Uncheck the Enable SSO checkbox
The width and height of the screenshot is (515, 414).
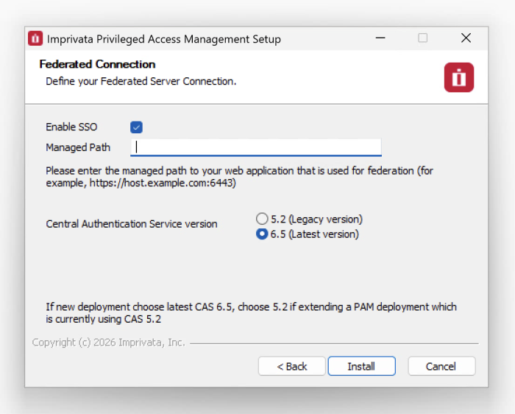click(136, 127)
